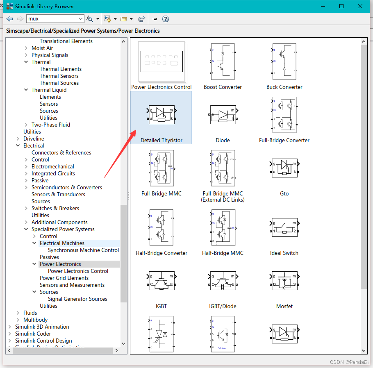373x368 pixels.
Task: Select the three-level bridge block with thyristor symbol
Action: [161, 334]
